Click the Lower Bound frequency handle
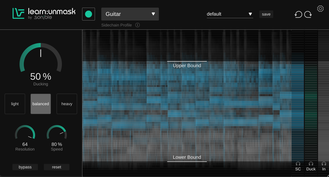329x177 pixels. (187, 161)
